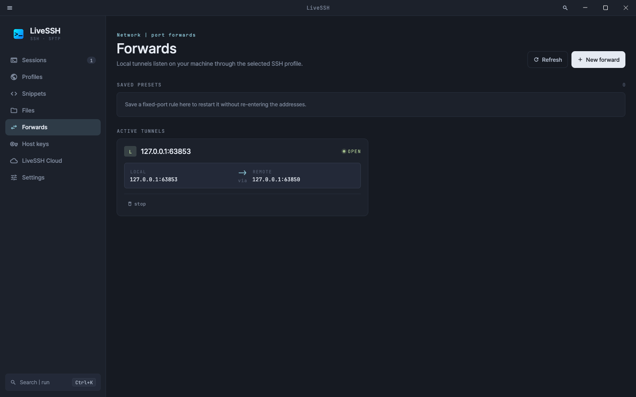Click the Sessions count badge

pyautogui.click(x=91, y=60)
